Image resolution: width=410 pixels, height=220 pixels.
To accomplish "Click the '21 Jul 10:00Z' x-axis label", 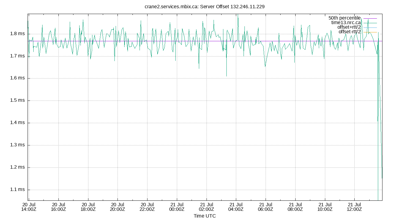I will (x=325, y=207).
